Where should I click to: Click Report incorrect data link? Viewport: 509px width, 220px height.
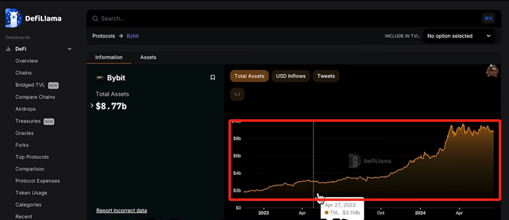pyautogui.click(x=122, y=210)
